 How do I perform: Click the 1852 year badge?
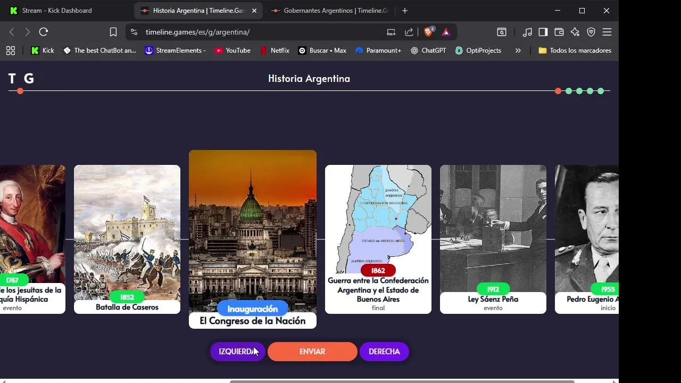(127, 297)
